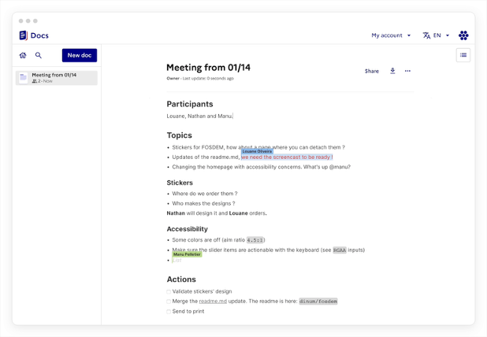The image size is (487, 337).
Task: Click the bold Nathan text
Action: pos(176,213)
